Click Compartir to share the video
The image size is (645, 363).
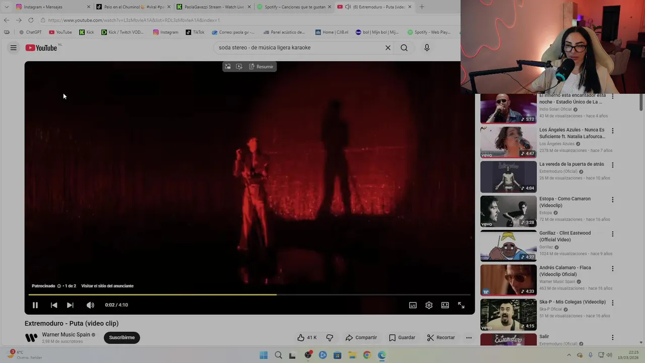pyautogui.click(x=361, y=338)
